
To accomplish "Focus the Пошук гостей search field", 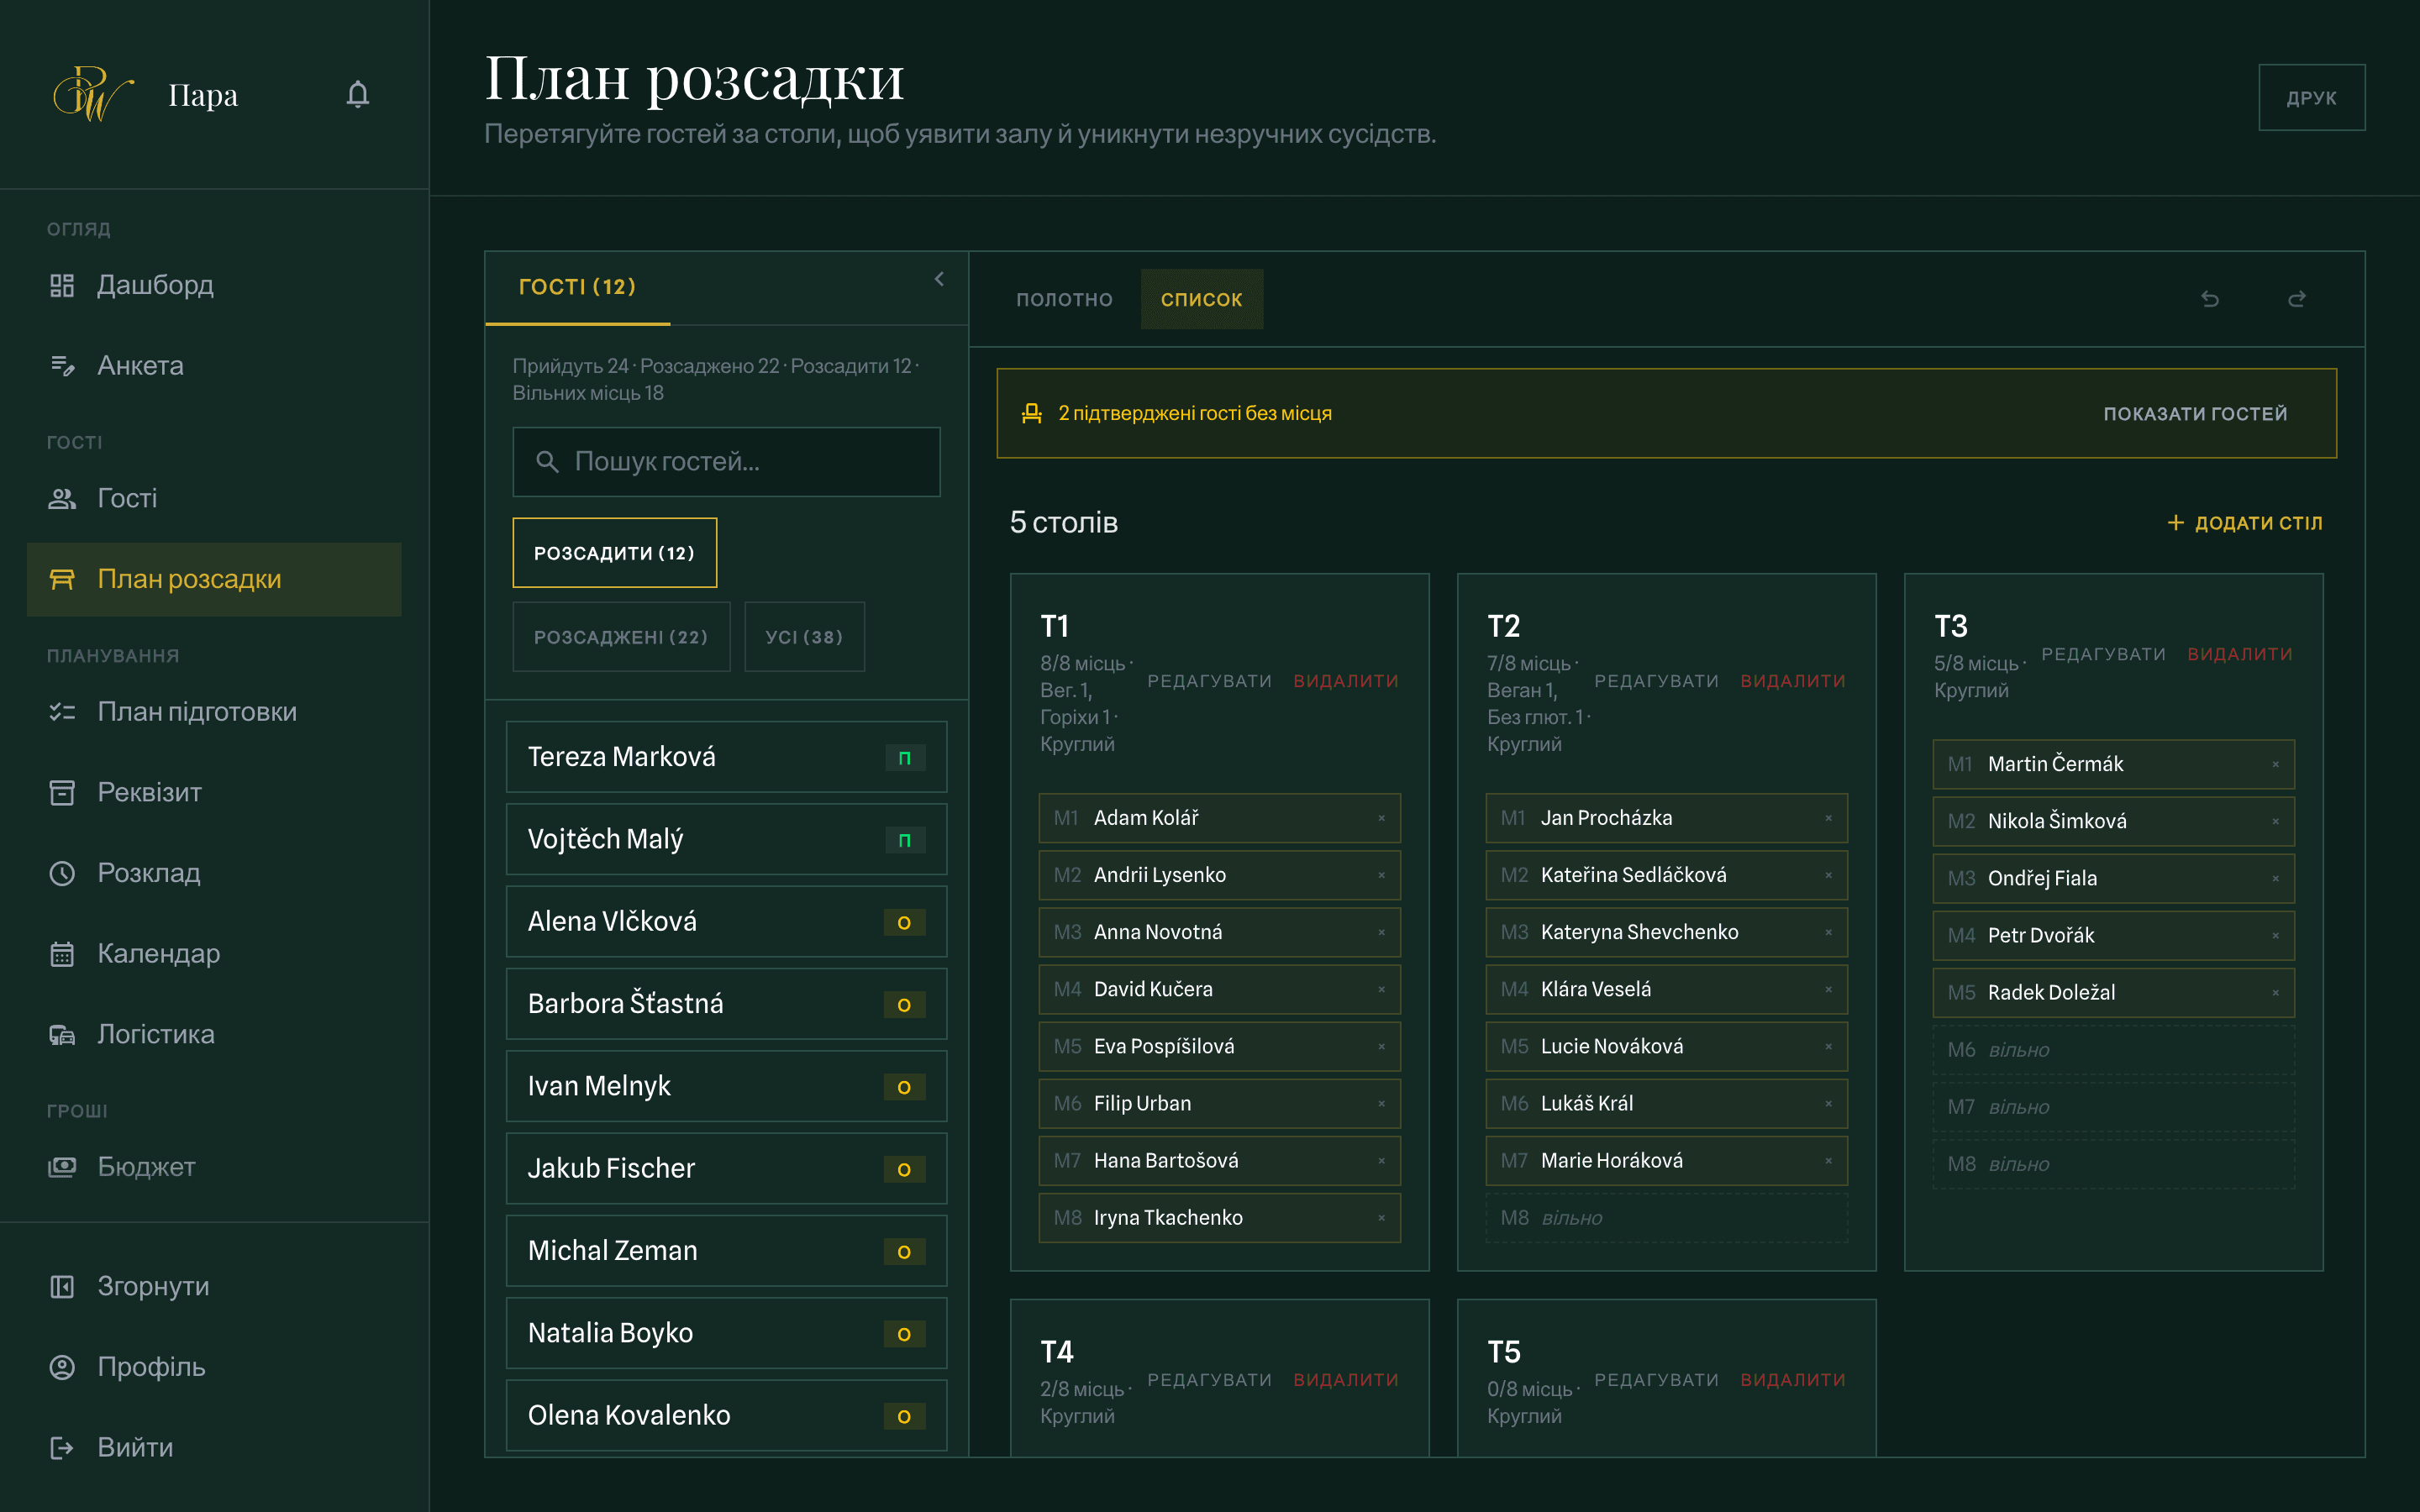I will click(726, 462).
